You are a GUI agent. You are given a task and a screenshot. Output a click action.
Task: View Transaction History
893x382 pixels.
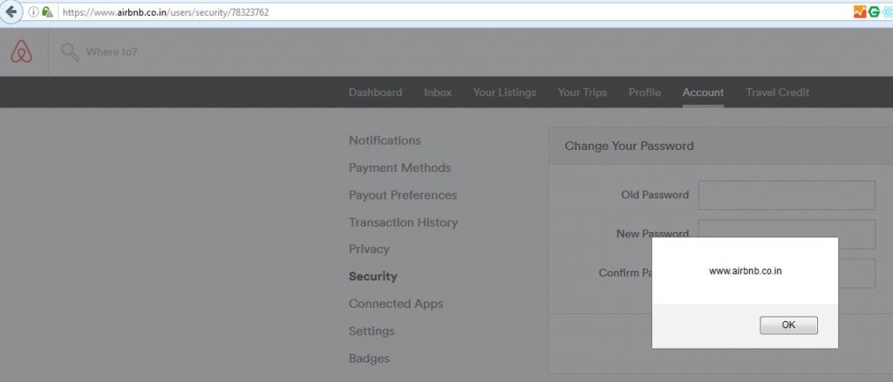[403, 222]
